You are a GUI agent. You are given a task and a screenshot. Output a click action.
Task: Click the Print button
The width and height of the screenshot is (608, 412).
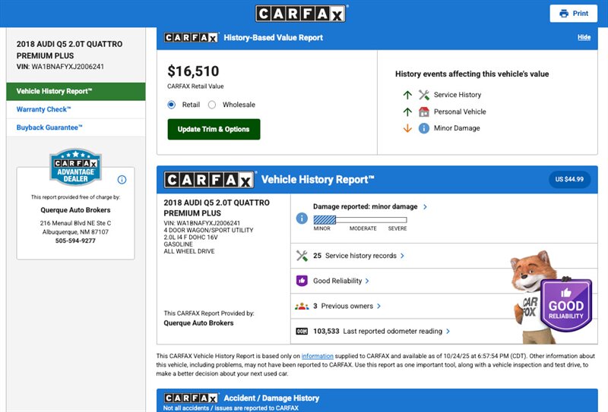click(x=574, y=14)
